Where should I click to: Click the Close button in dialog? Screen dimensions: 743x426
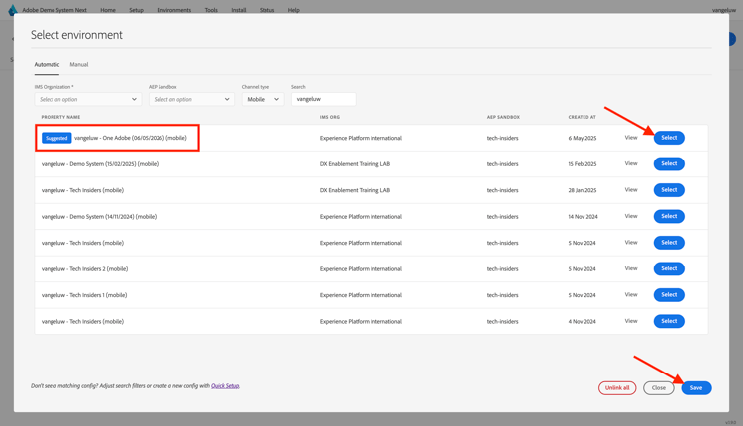[x=658, y=388]
